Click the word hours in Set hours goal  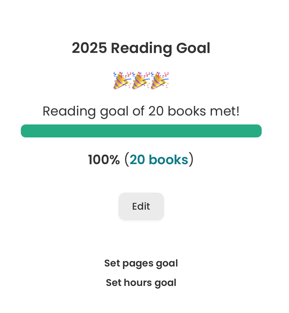tap(138, 283)
